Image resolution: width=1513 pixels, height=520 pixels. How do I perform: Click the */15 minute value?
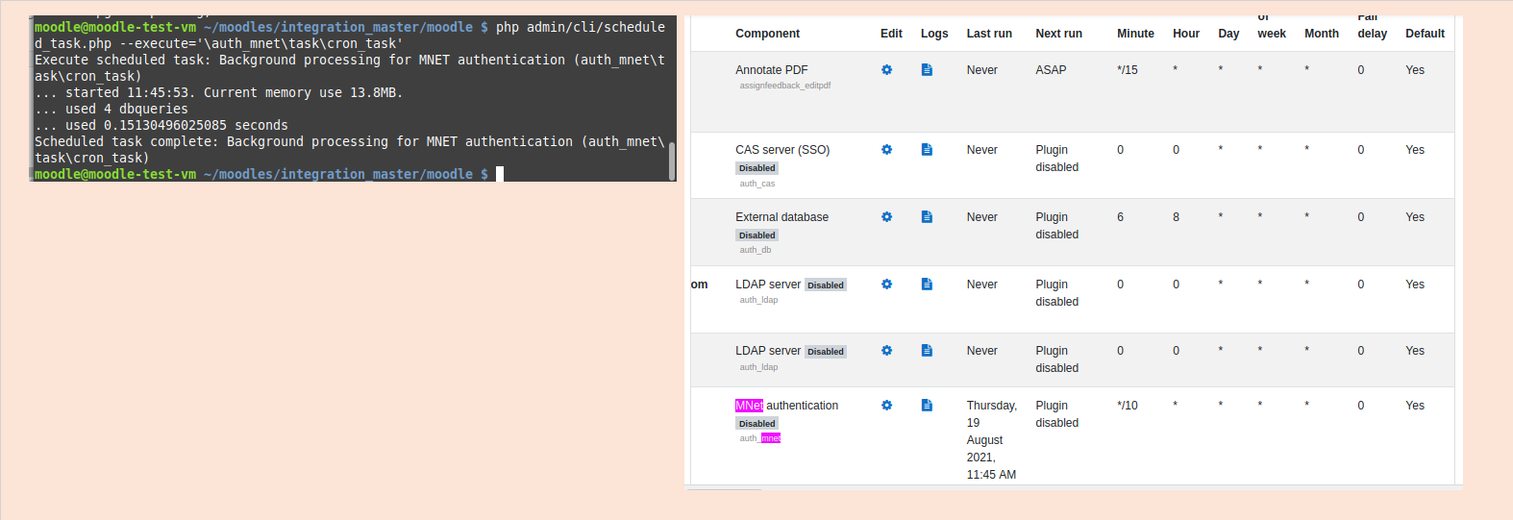[1127, 70]
